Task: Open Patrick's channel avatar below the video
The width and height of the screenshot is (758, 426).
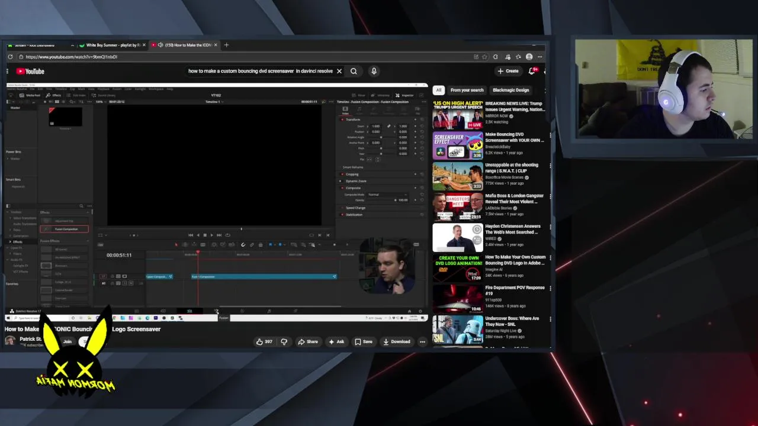Action: 10,340
